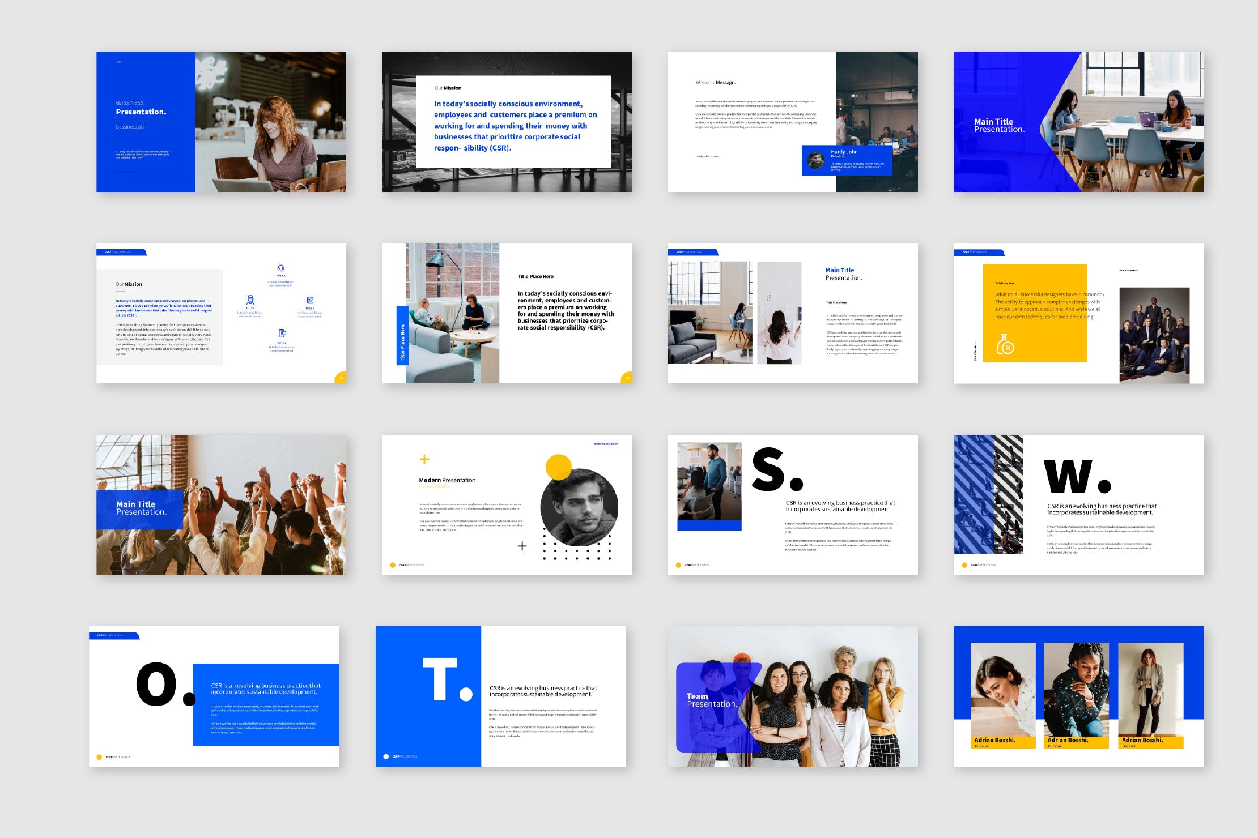Click the blue T. letter panel

(428, 696)
